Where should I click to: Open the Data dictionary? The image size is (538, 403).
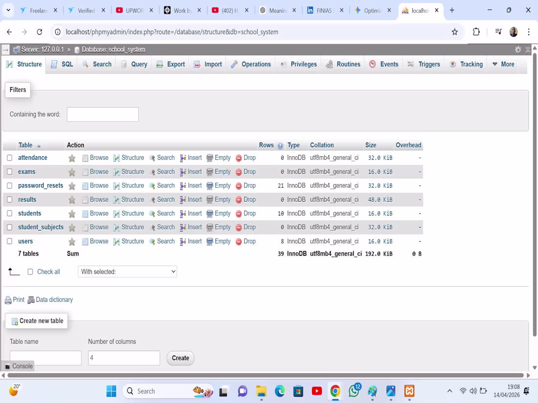(54, 299)
